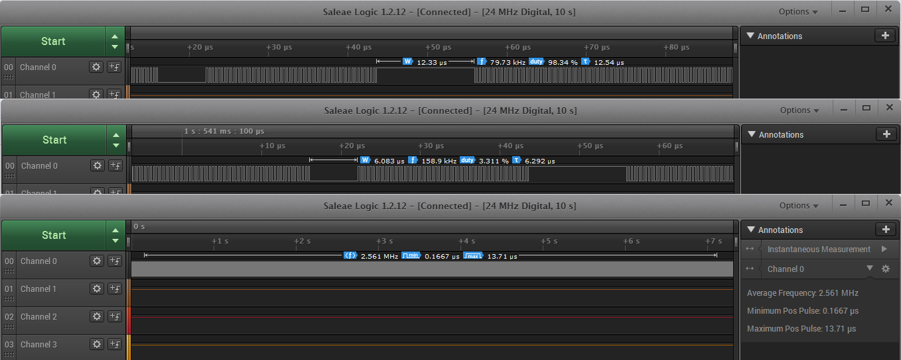This screenshot has width=901, height=360.
Task: Select Channel 3 label in bottom window
Action: click(38, 344)
